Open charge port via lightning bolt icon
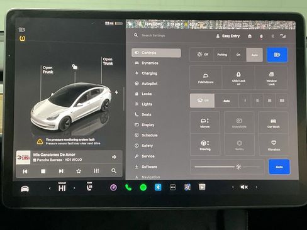307x230 pixels. [x=116, y=92]
